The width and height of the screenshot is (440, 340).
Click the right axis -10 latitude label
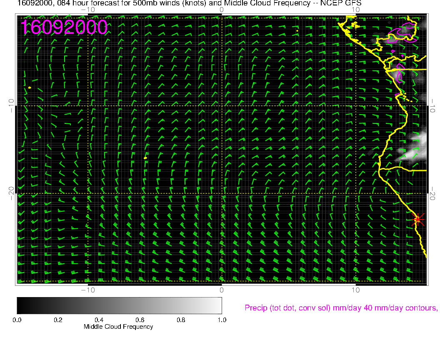click(x=432, y=106)
